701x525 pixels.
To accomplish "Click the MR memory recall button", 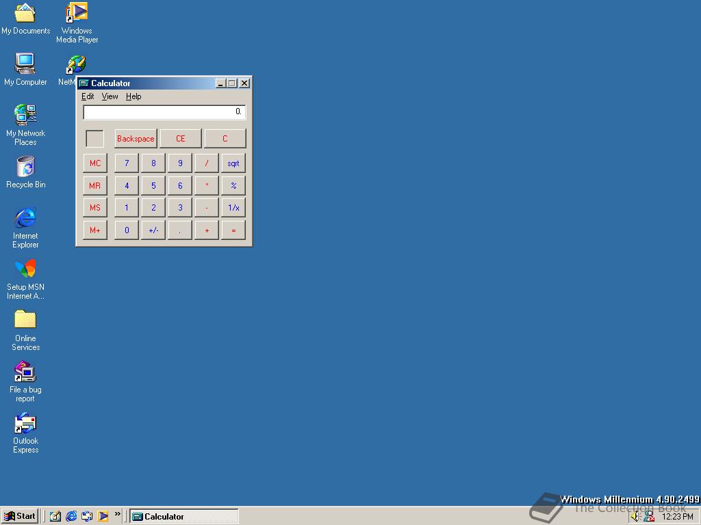I will click(95, 186).
